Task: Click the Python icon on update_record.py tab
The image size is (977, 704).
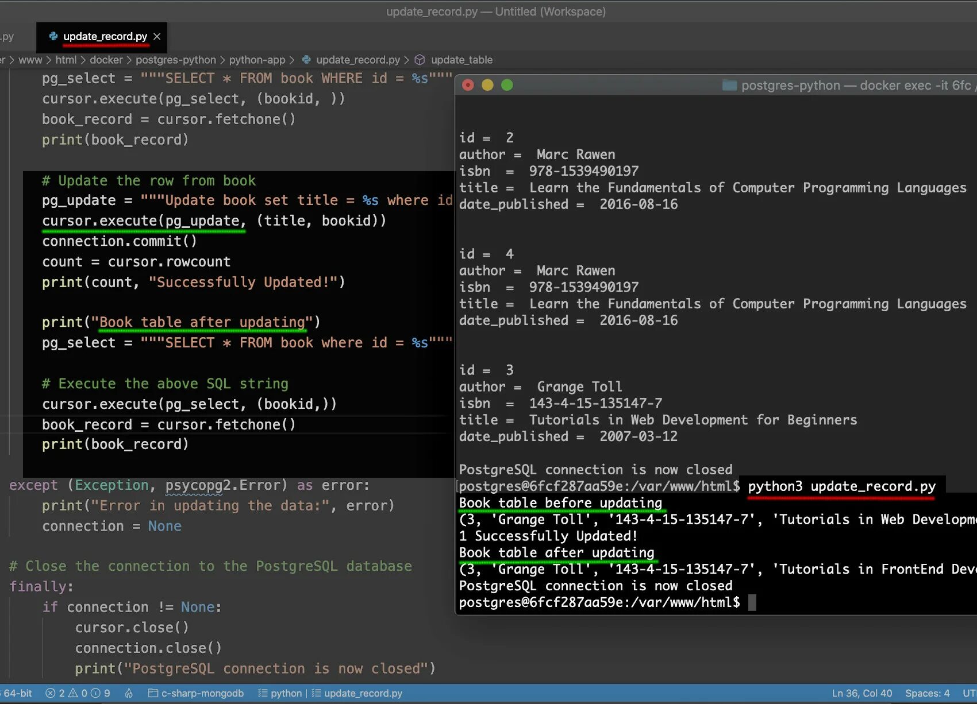Action: [53, 36]
